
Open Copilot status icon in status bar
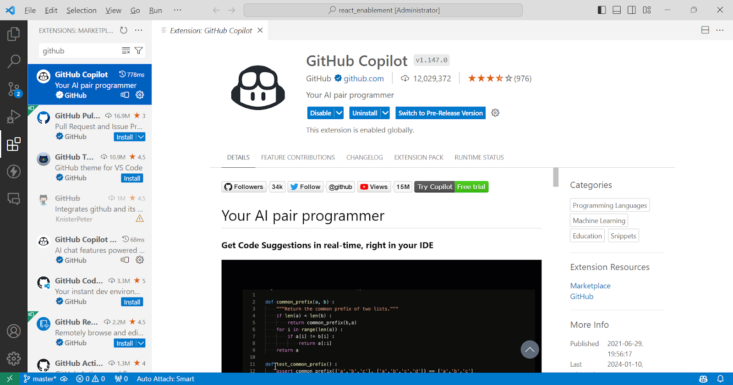click(x=703, y=379)
